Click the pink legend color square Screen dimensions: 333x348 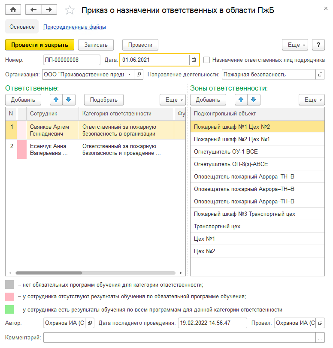click(x=9, y=297)
